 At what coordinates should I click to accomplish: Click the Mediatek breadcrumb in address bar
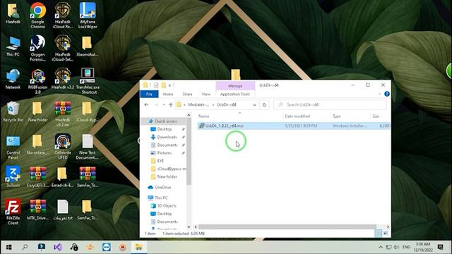pos(198,105)
